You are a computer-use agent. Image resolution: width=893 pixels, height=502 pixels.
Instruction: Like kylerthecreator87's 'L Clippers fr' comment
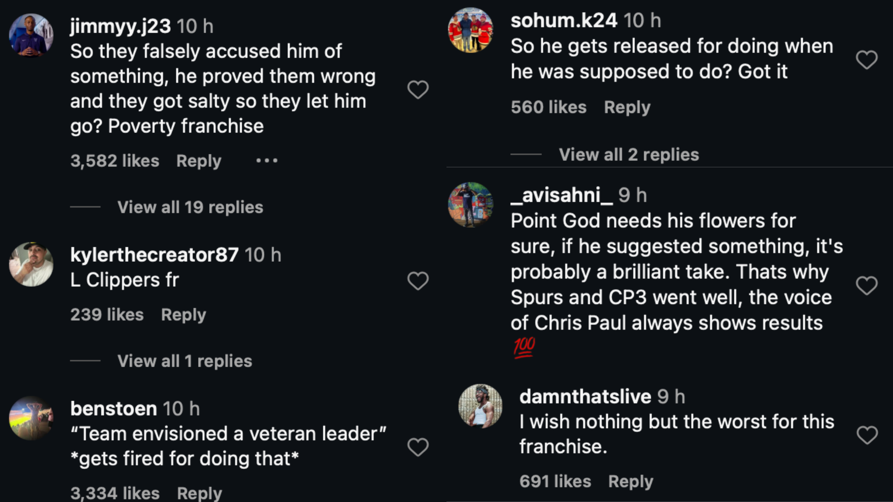coord(418,281)
